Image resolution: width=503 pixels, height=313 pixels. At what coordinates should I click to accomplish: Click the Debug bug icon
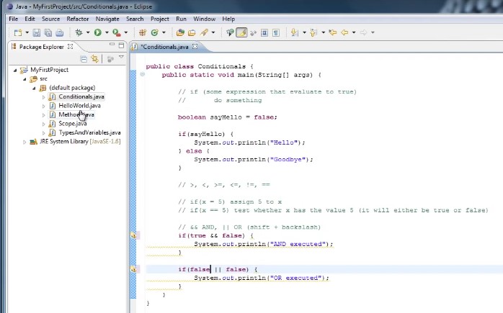pyautogui.click(x=79, y=32)
